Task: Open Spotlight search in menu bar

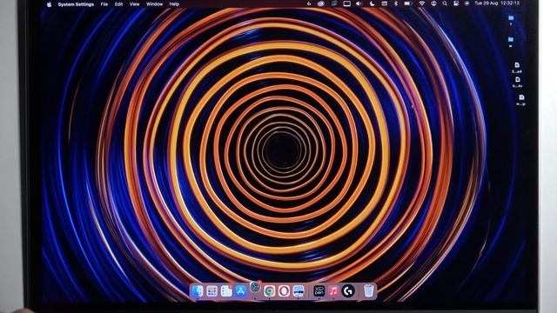Action: 445,3
